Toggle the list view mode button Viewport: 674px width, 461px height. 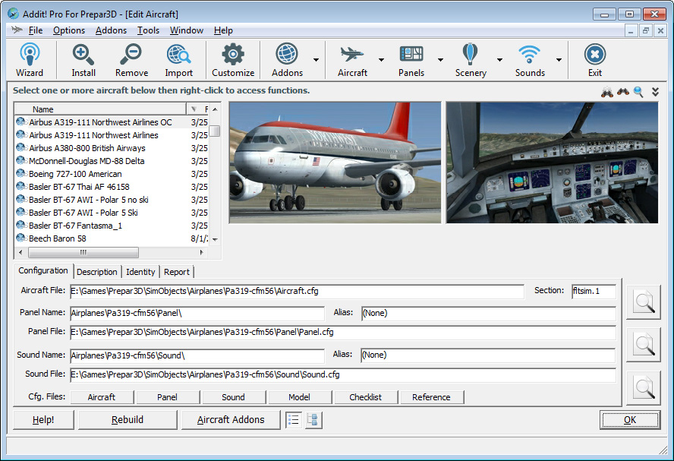294,420
